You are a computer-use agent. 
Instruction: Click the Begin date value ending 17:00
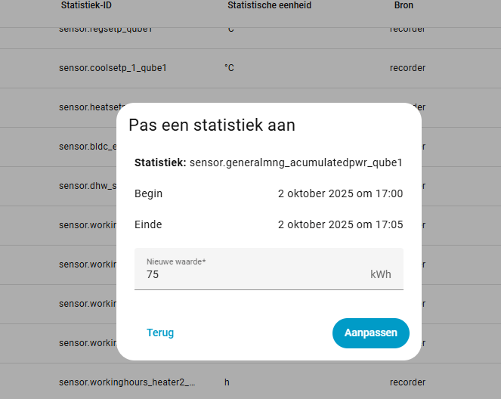click(x=340, y=193)
